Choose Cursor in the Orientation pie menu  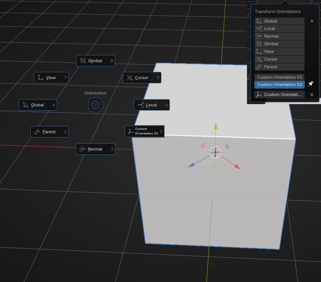[x=142, y=78]
